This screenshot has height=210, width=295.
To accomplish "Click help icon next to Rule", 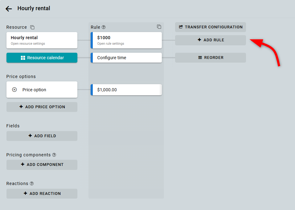I will pos(104,27).
